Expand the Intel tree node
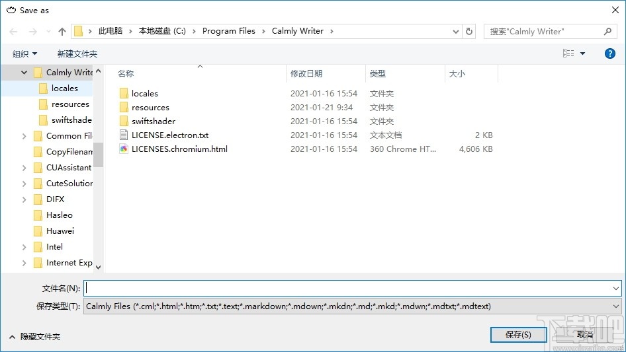This screenshot has height=352, width=626. [x=24, y=247]
